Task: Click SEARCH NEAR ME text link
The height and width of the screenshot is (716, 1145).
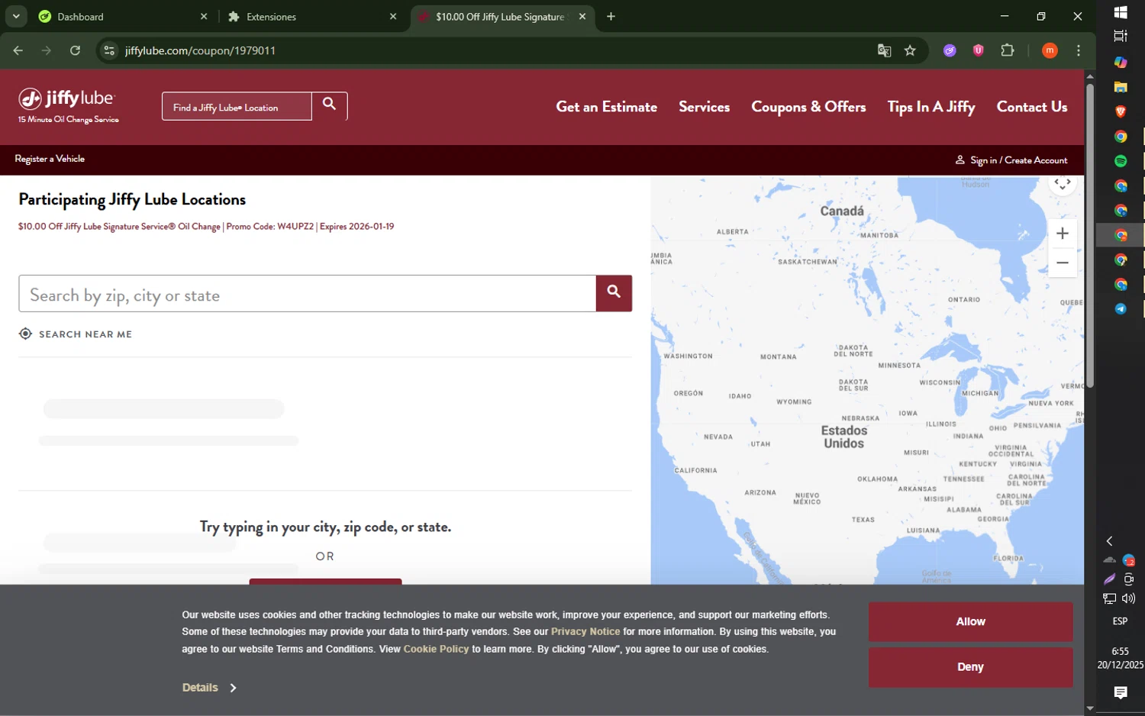Action: pos(85,334)
